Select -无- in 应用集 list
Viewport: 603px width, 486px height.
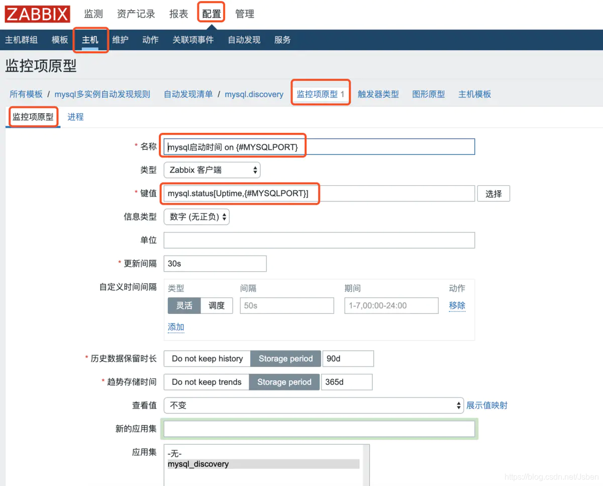(263, 454)
